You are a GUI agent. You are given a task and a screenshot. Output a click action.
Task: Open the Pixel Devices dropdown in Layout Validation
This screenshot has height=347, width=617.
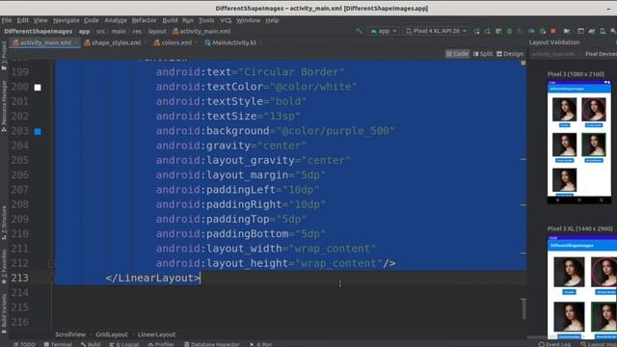coord(600,54)
